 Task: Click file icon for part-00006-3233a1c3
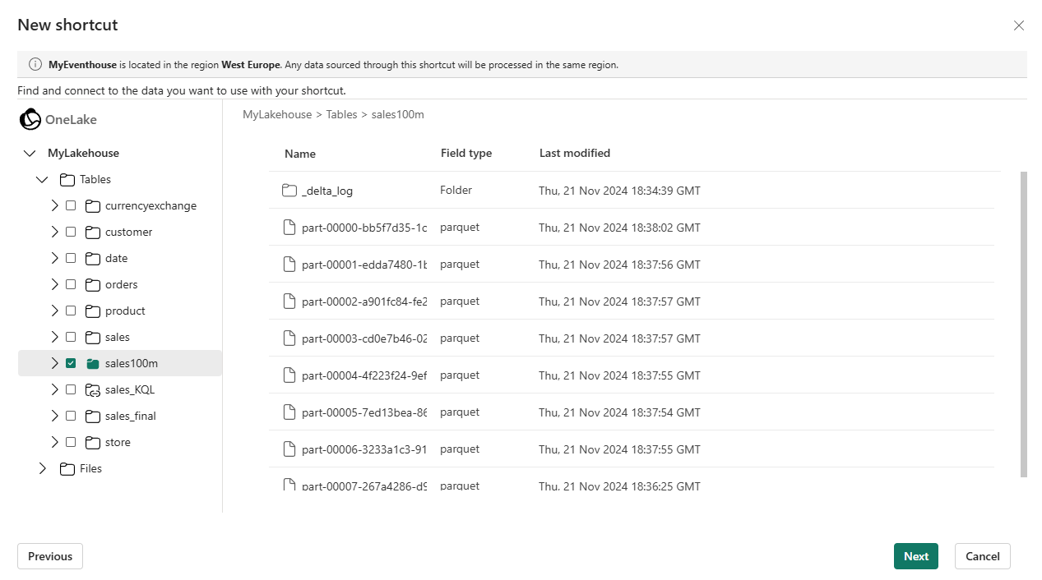point(289,449)
